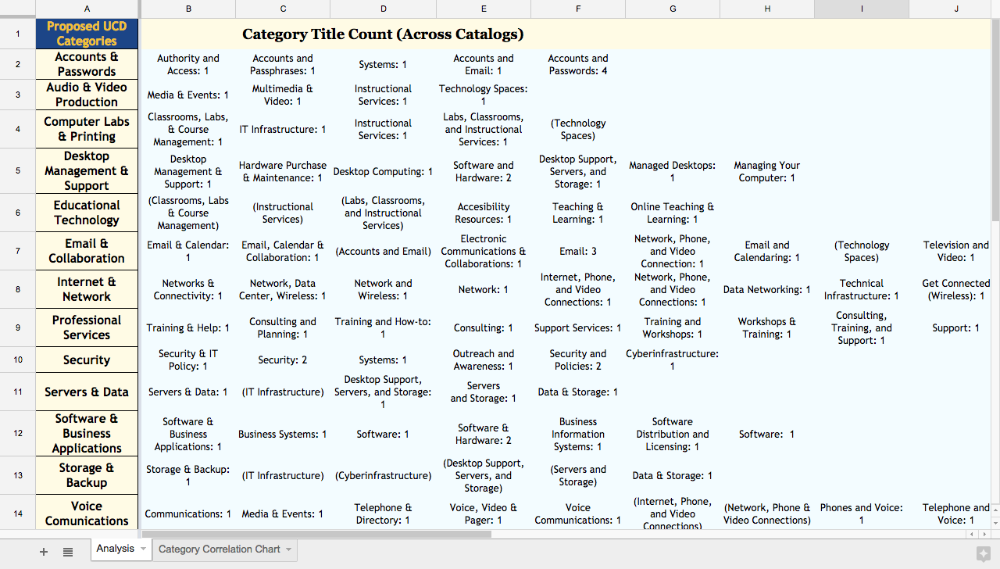The width and height of the screenshot is (1000, 569).
Task: Select the Accounts and Passwords: 4 cell
Action: 578,64
